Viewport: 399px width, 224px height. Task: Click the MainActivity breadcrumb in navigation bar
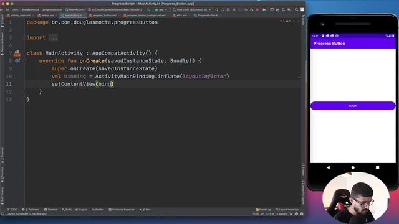pos(75,10)
